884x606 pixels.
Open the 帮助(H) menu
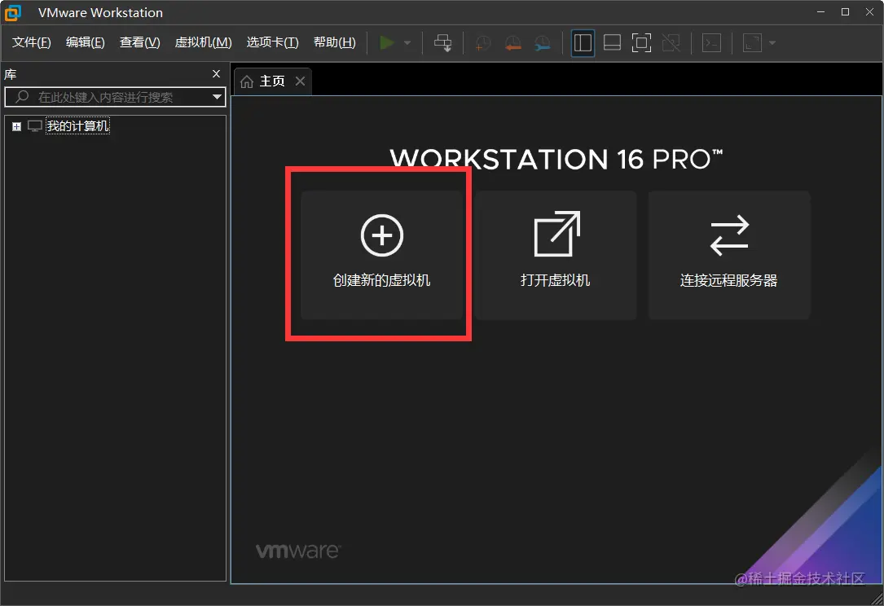[x=334, y=43]
